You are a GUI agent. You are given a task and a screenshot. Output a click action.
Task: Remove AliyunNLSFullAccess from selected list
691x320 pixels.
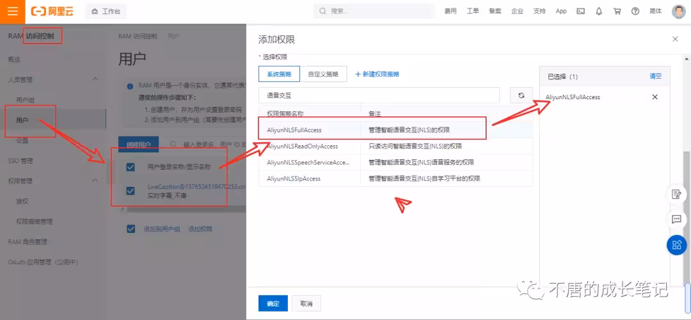[655, 97]
